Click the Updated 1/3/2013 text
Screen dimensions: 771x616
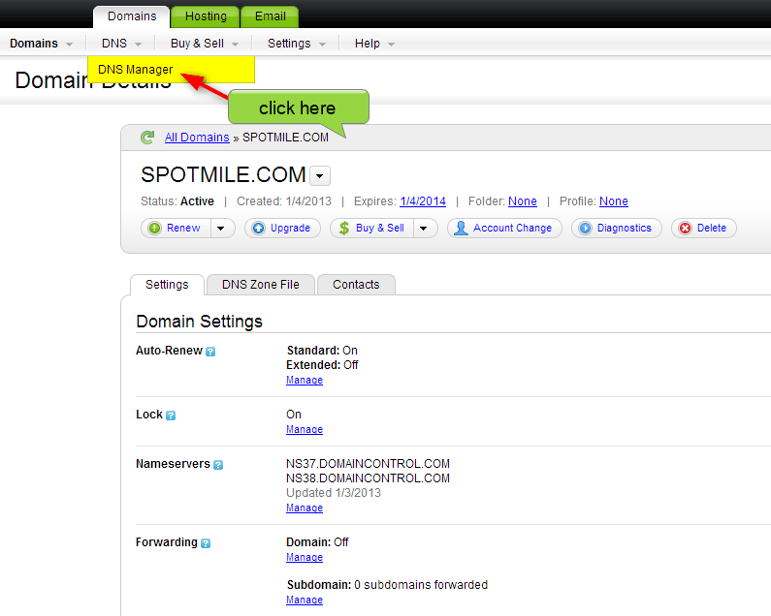click(x=334, y=493)
